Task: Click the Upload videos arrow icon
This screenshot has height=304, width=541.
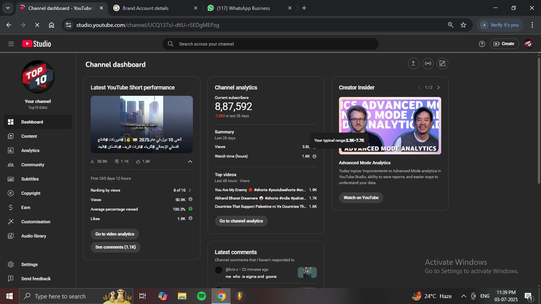Action: coord(413,63)
